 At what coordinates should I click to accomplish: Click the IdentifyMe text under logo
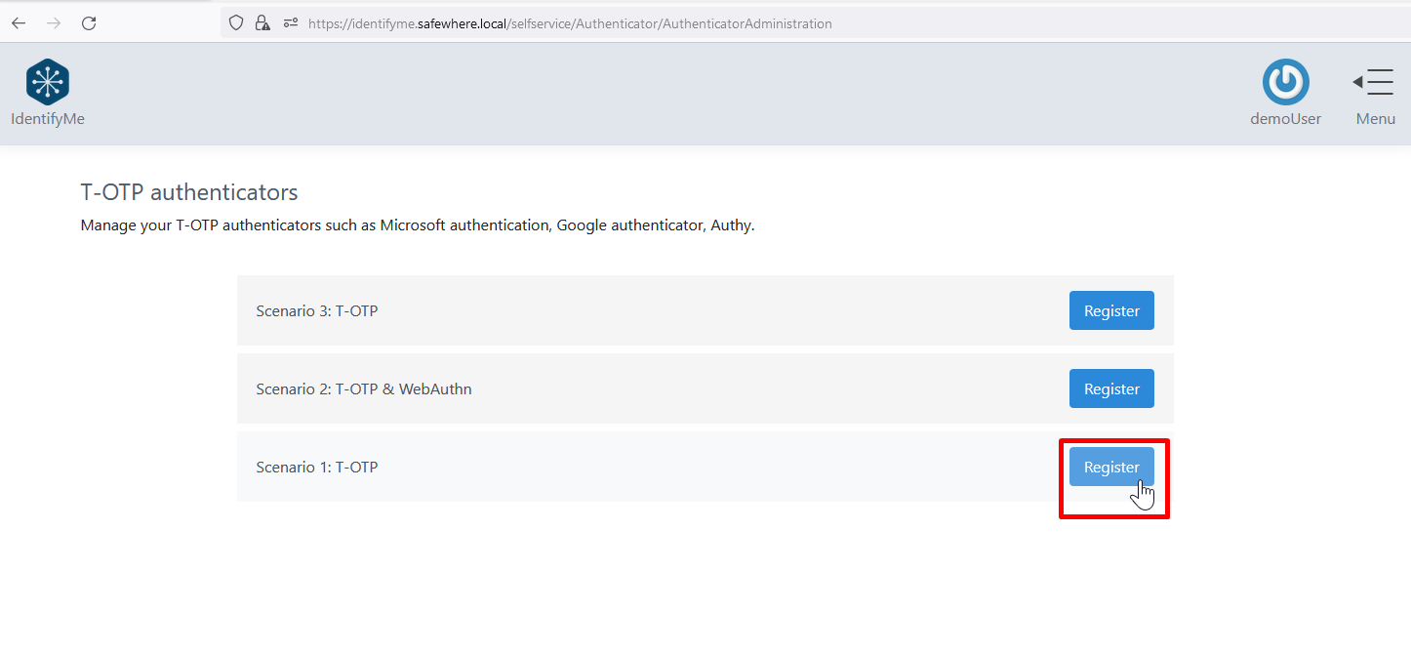pos(47,119)
